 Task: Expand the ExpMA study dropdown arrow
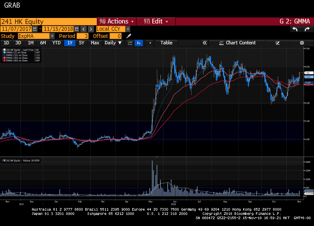point(52,36)
